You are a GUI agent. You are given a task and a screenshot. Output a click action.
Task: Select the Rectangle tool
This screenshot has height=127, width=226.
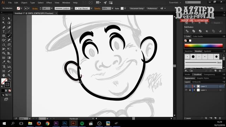point(4,36)
